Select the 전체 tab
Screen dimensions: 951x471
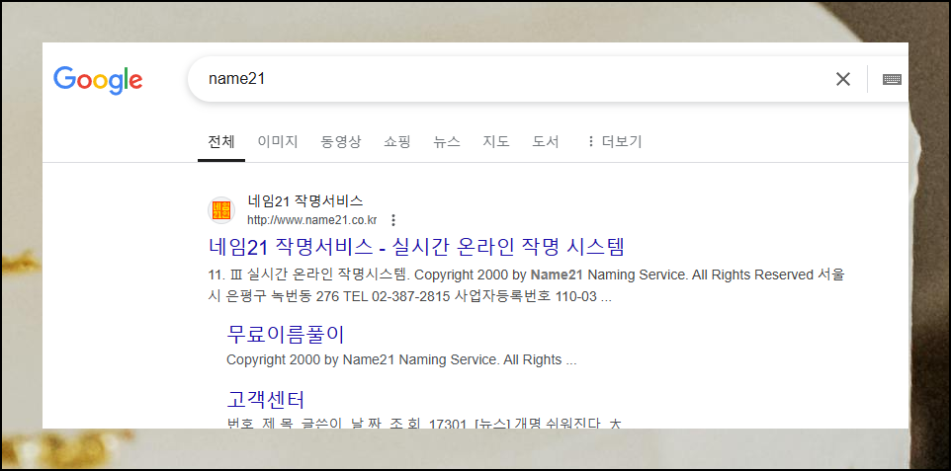click(x=221, y=142)
